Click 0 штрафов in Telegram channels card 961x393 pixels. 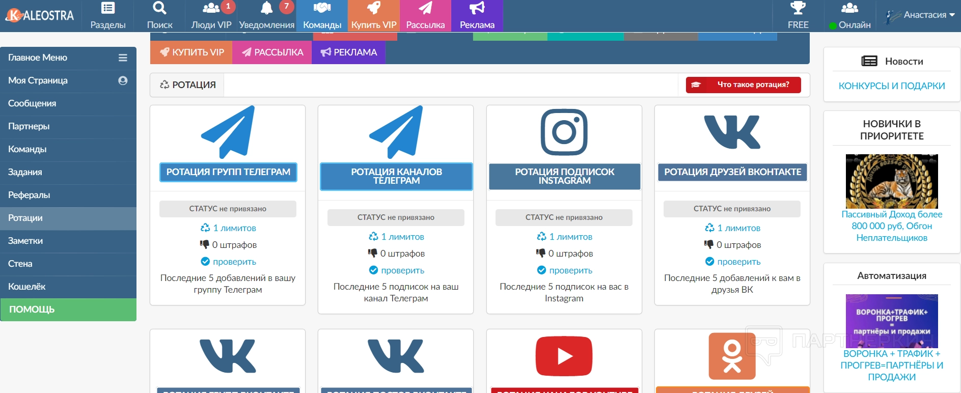396,254
